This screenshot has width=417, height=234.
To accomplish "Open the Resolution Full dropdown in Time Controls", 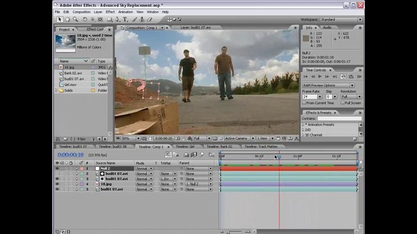I will [x=351, y=97].
